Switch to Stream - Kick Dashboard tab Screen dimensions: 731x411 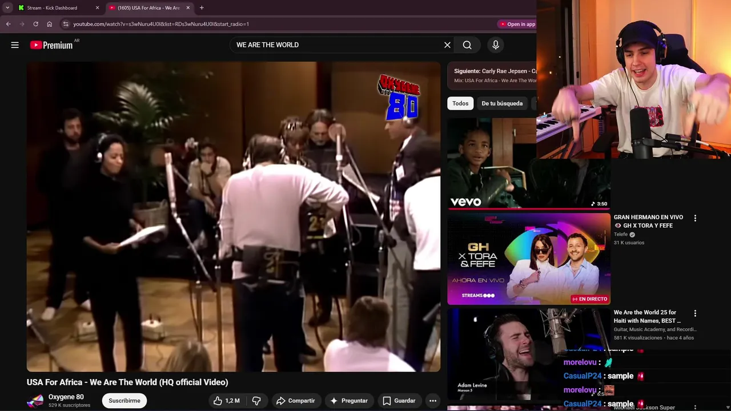(57, 8)
